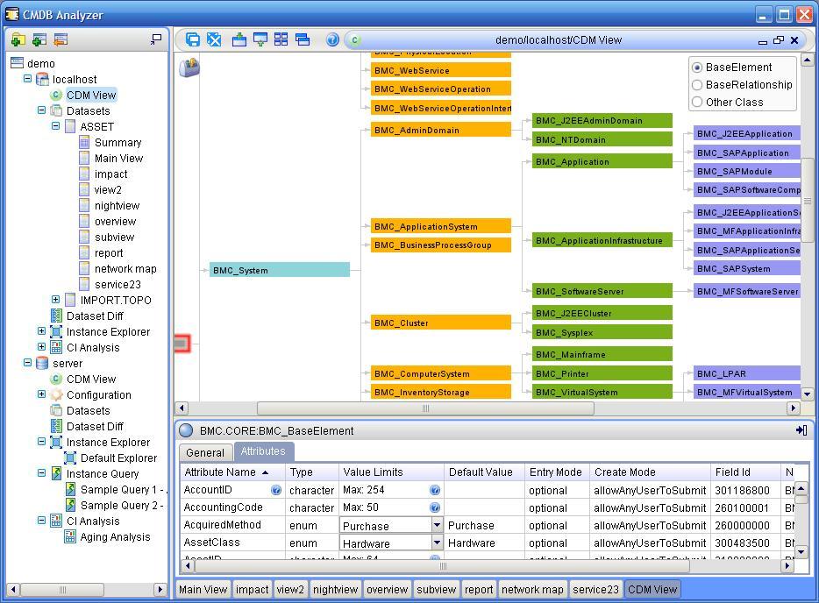
Task: Click the sidebar horizontal scrollbar right arrow
Action: tap(160, 590)
